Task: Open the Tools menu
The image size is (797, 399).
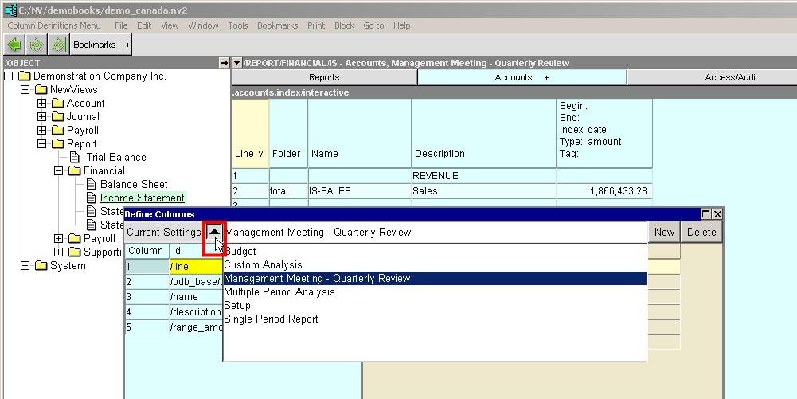Action: coord(238,25)
